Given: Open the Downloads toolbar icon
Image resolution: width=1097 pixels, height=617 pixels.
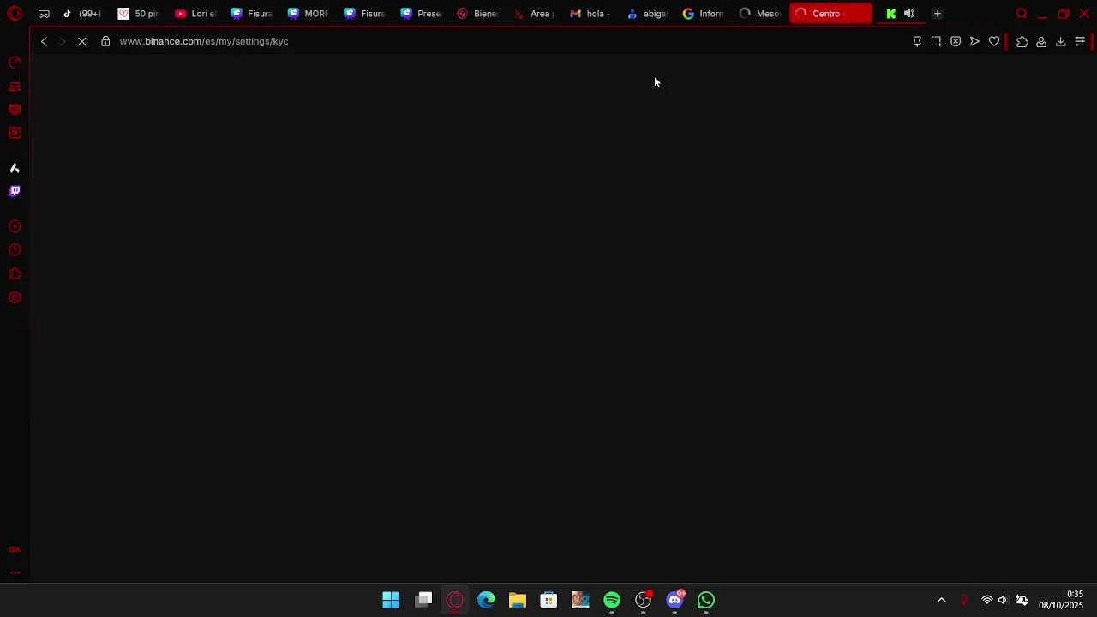Looking at the screenshot, I should pos(1060,41).
